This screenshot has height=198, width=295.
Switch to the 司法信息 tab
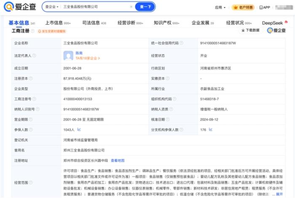[x=94, y=23]
